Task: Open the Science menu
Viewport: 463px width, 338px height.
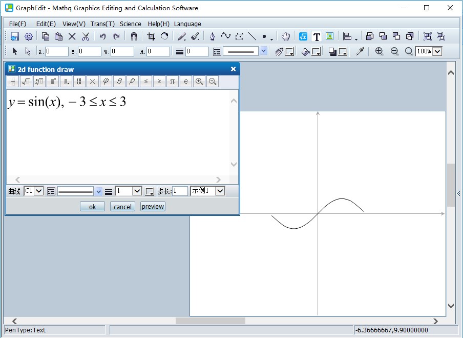Action: click(x=130, y=24)
